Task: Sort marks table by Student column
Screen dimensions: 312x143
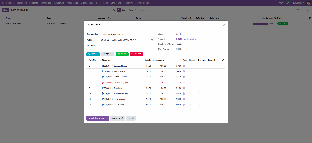Action: pyautogui.click(x=106, y=60)
